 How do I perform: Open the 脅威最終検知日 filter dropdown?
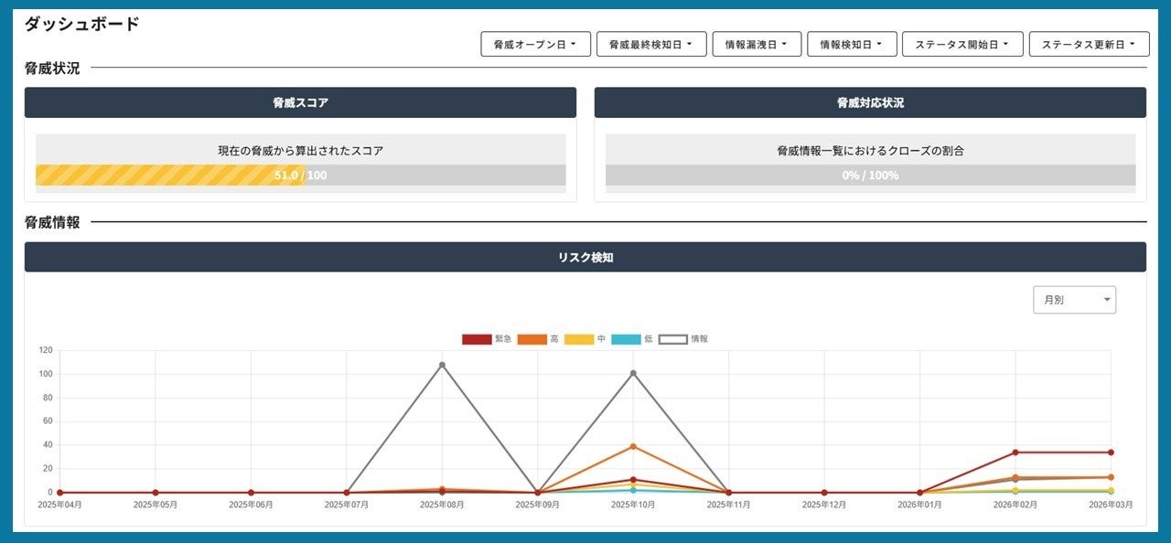click(651, 44)
